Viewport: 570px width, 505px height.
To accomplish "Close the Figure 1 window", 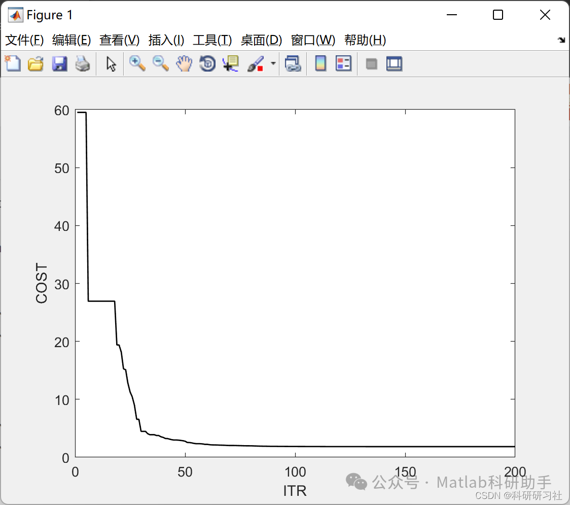I will 545,15.
